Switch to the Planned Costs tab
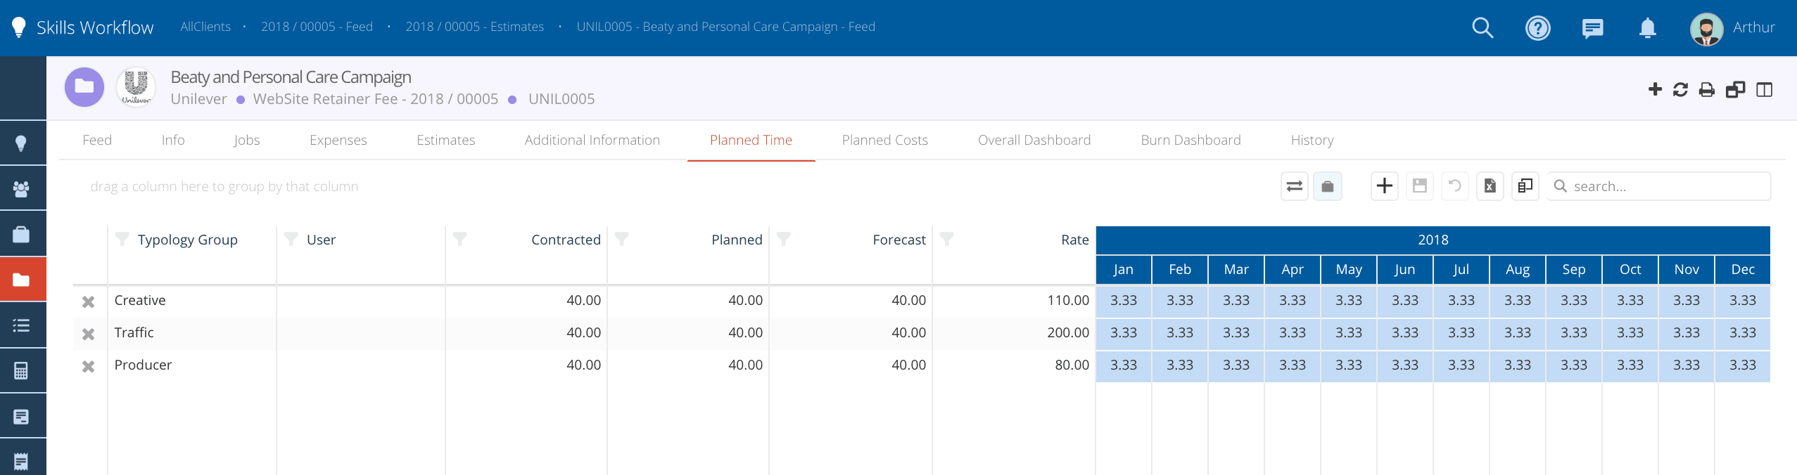 pyautogui.click(x=884, y=140)
